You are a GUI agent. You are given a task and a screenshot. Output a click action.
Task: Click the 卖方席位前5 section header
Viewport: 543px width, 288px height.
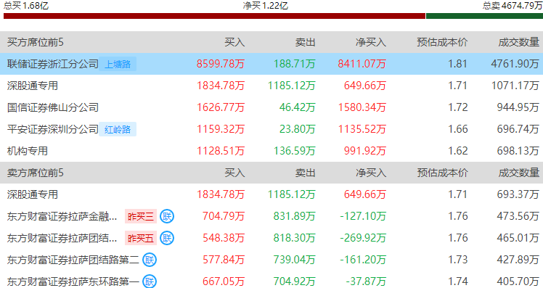tap(36, 173)
